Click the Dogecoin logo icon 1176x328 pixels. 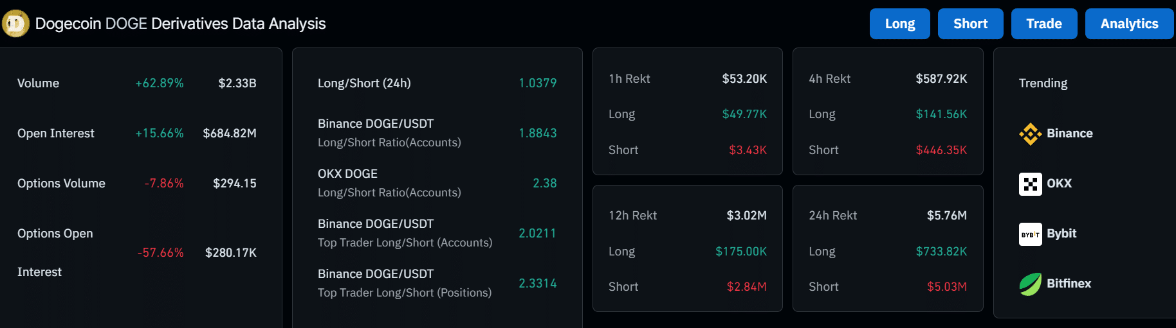click(15, 24)
